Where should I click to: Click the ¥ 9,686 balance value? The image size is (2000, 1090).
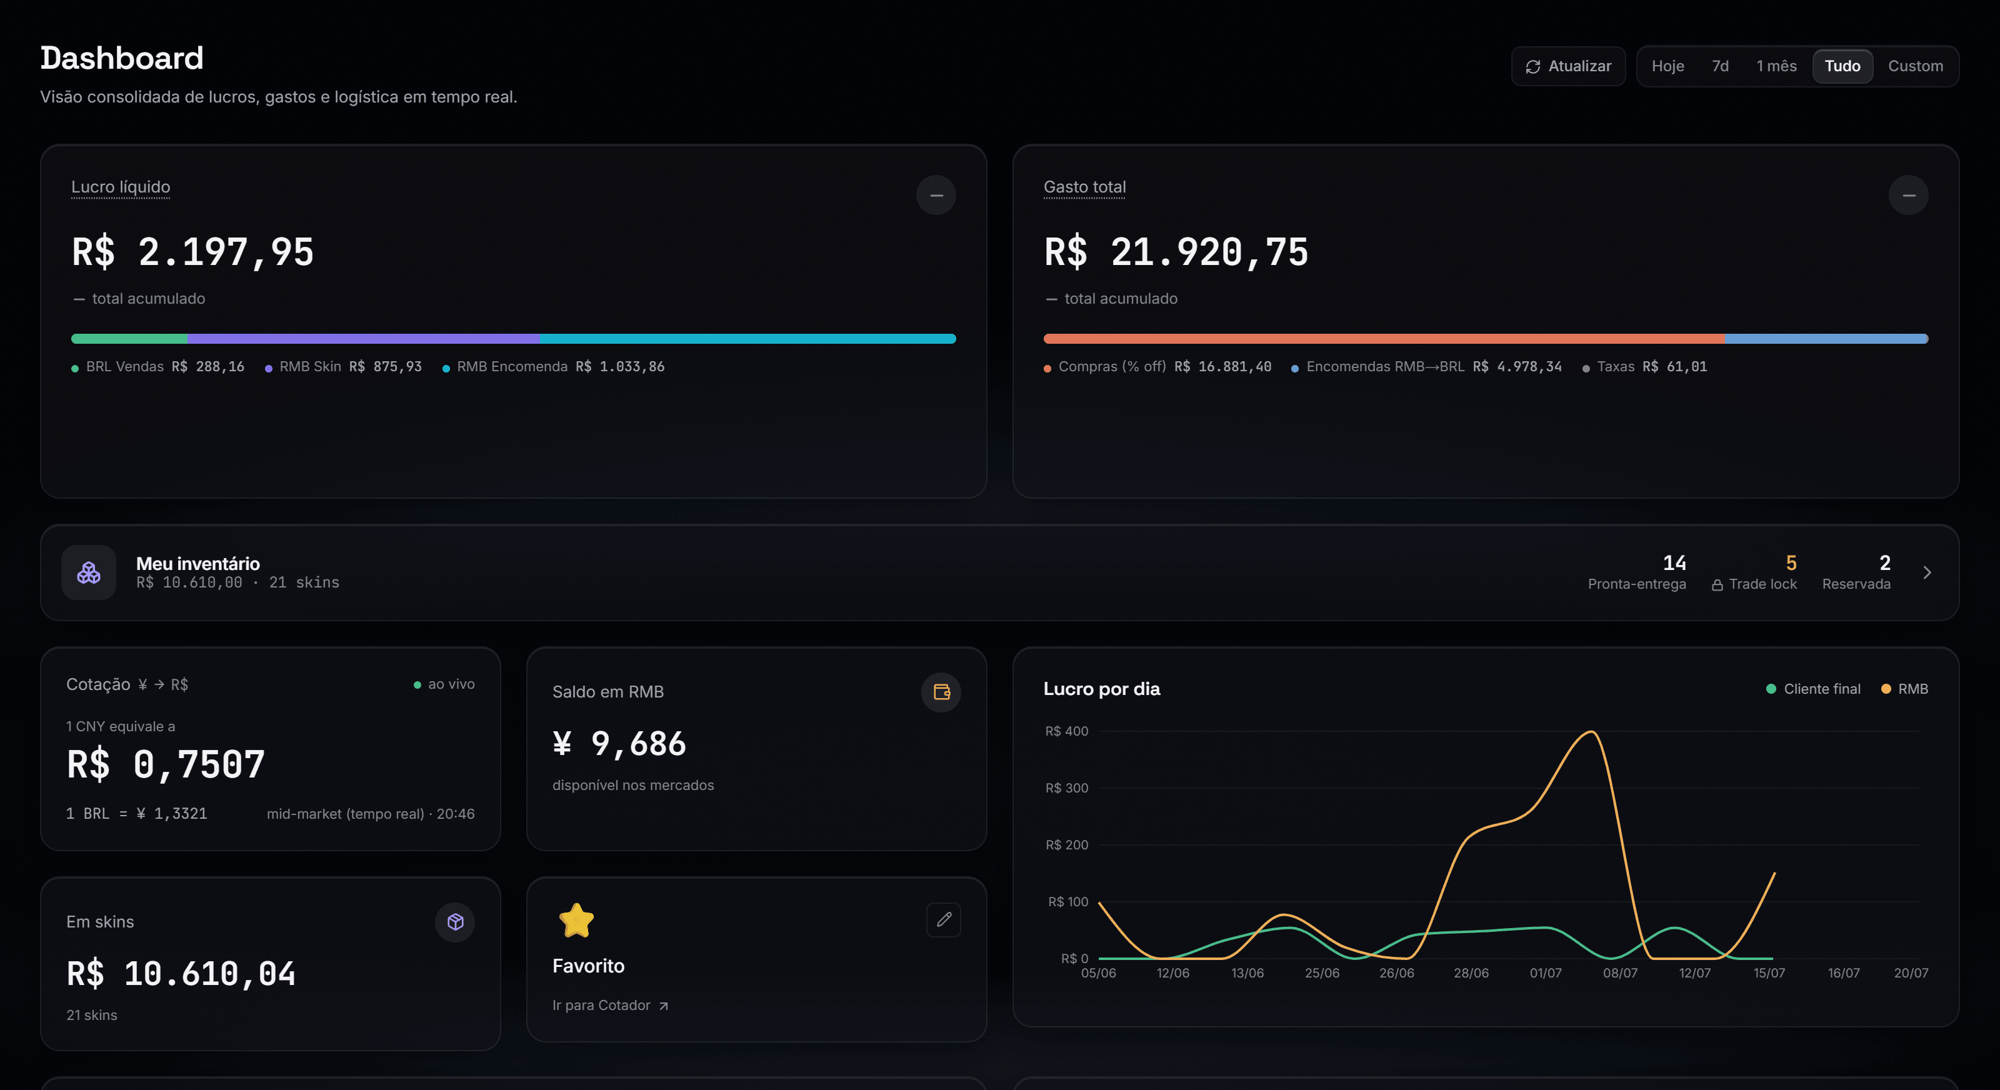(619, 744)
